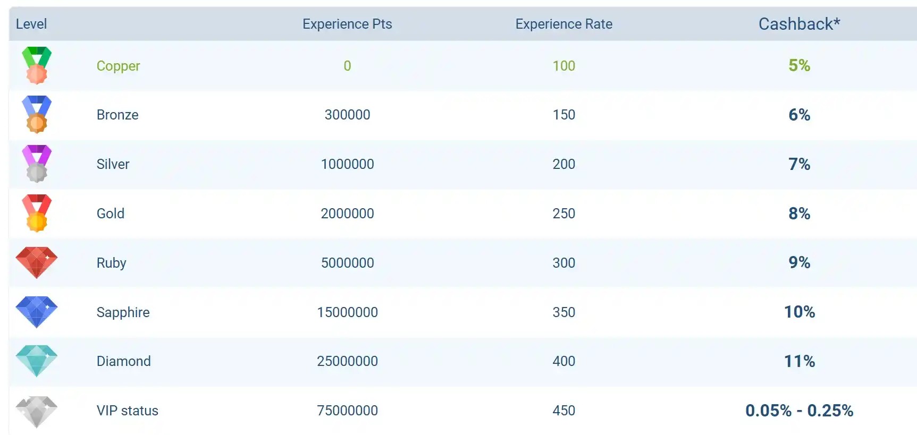Click the Ruby experience rate 300
Screen dimensions: 917x435
(x=563, y=263)
